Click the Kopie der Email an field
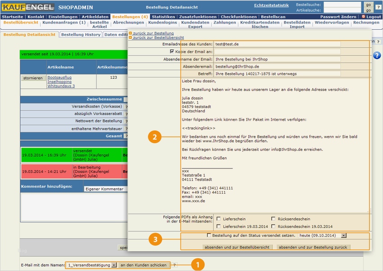 click(278, 51)
